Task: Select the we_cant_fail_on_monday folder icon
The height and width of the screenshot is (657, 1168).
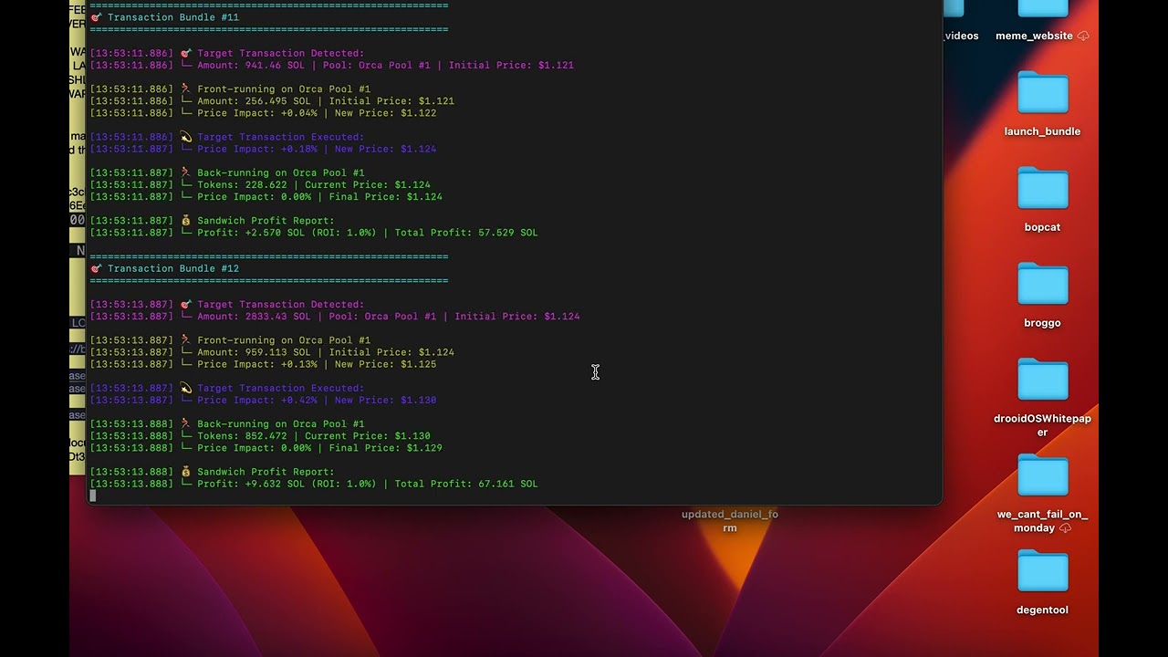Action: (1042, 475)
